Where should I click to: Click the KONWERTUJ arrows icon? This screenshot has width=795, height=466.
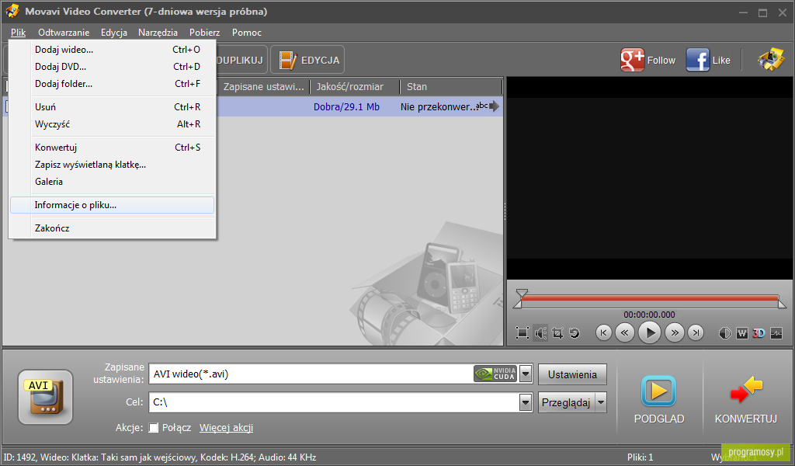point(746,389)
